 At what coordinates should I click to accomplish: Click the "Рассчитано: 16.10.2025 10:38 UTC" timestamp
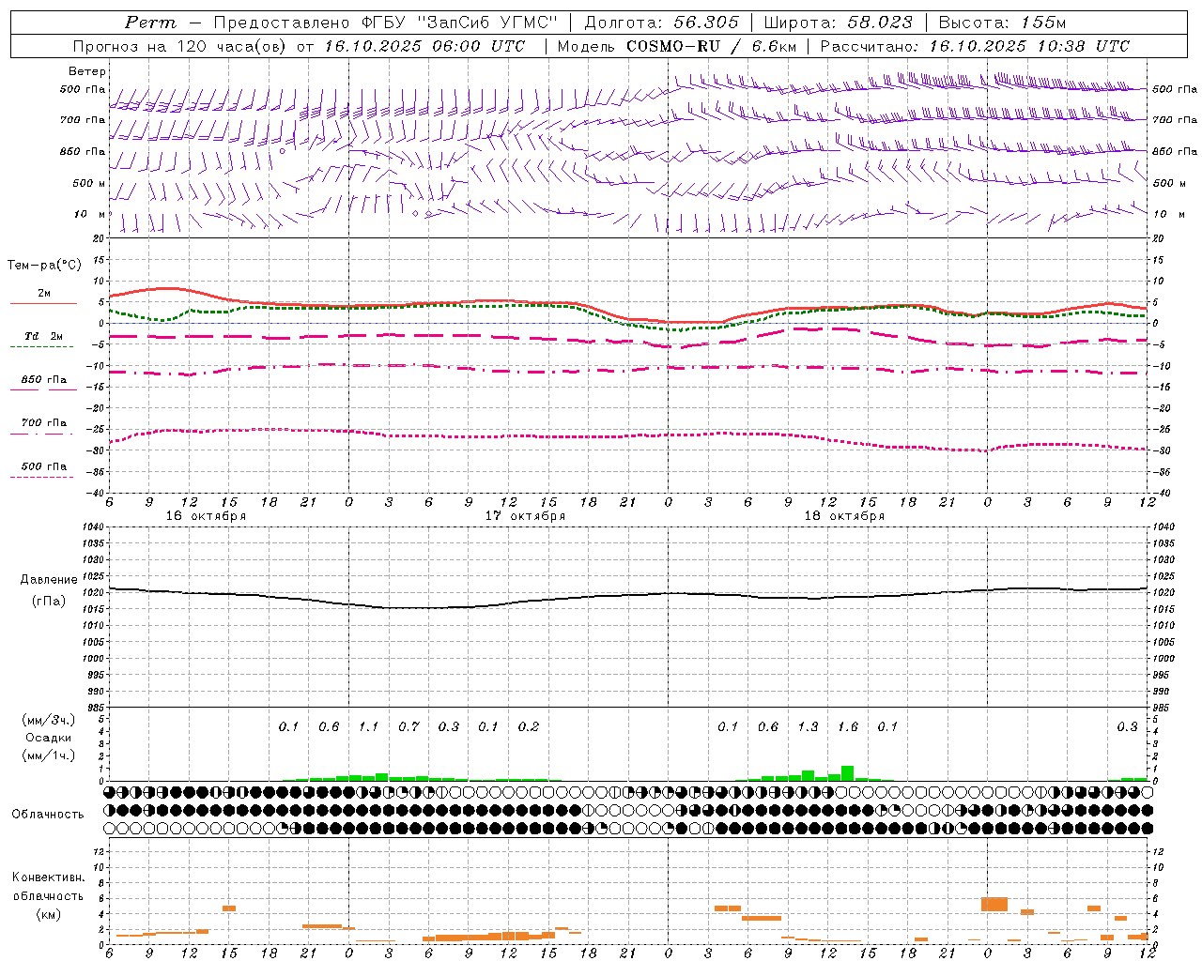click(976, 46)
